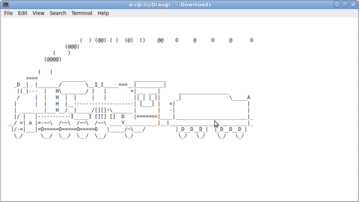The image size is (359, 202).
Task: Open the Terminal menu
Action: pos(82,13)
